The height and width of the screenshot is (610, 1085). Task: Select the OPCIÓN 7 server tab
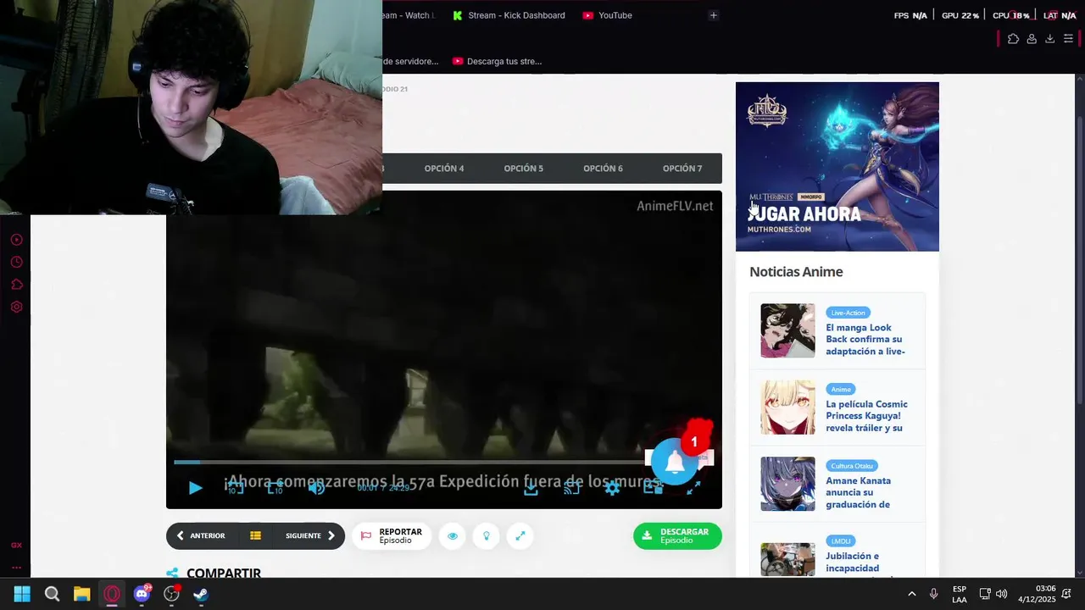coord(682,169)
